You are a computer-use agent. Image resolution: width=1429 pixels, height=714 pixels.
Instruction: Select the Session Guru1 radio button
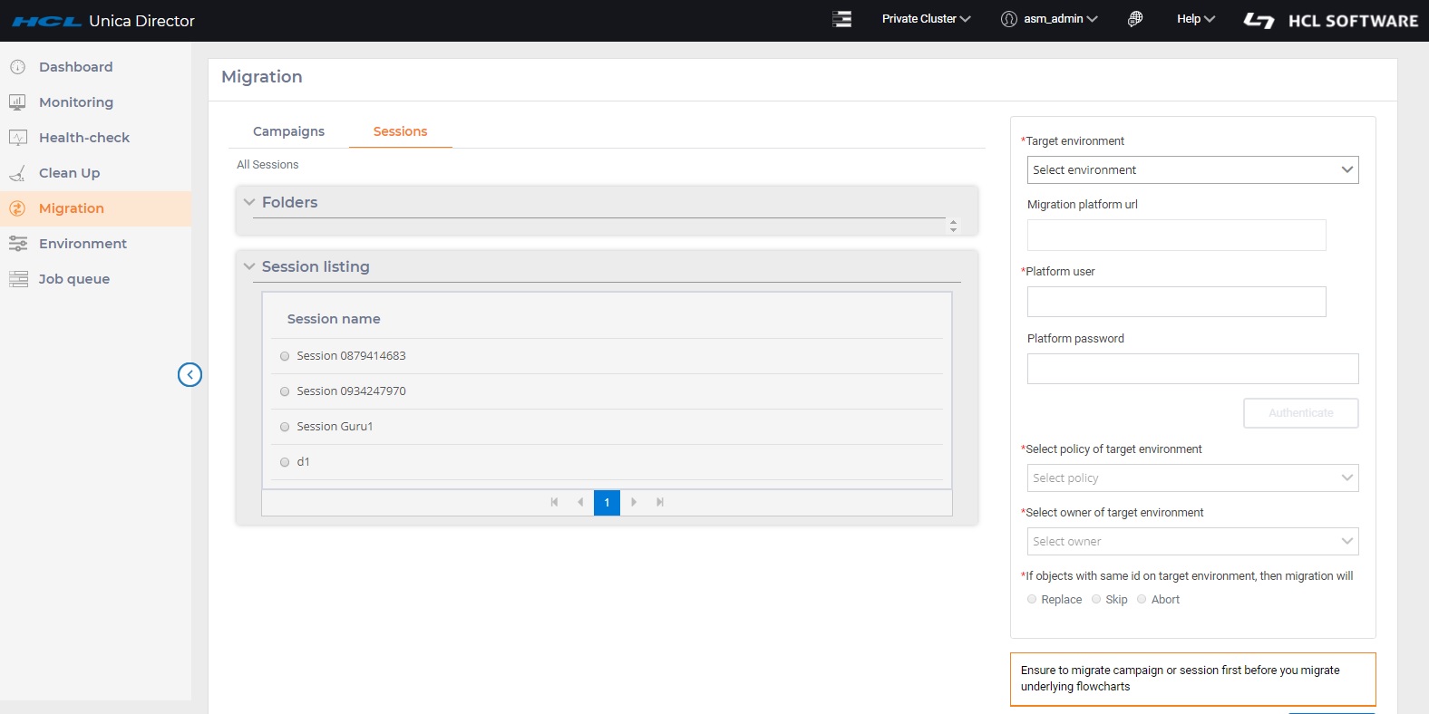click(285, 427)
